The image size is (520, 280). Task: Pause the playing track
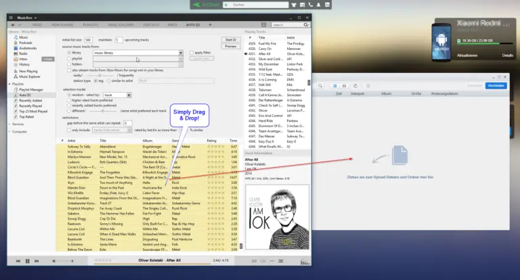click(x=28, y=261)
